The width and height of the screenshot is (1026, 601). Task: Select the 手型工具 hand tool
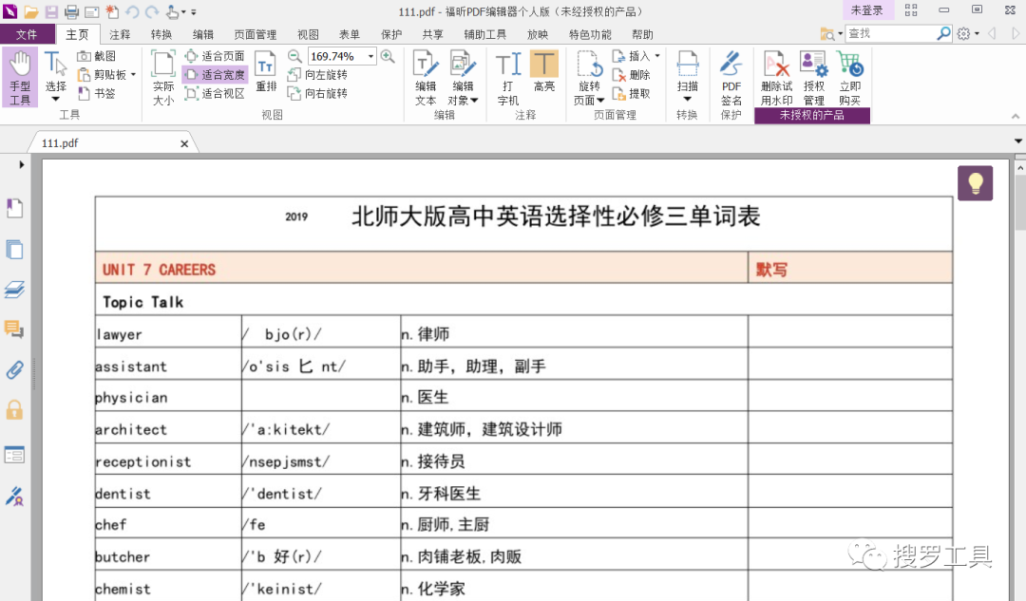click(x=20, y=77)
